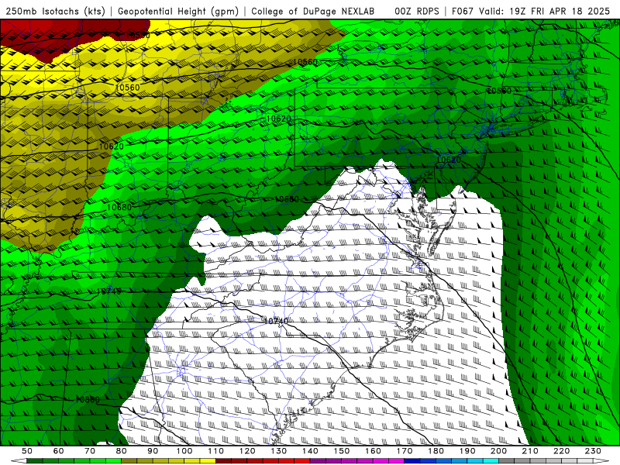Select the bright yellow swatch left of 110
620x465 pixels.
tap(208, 461)
